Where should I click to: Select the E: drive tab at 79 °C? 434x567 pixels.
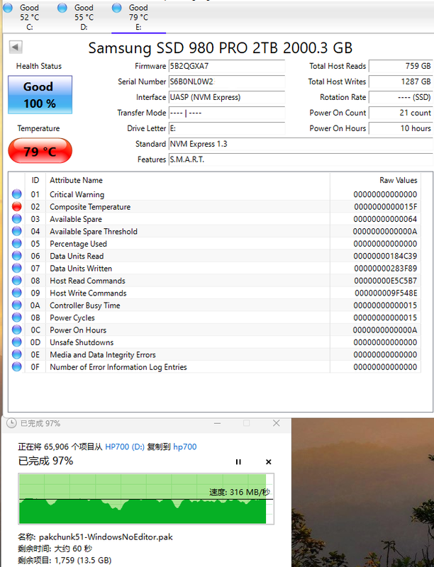tap(138, 16)
